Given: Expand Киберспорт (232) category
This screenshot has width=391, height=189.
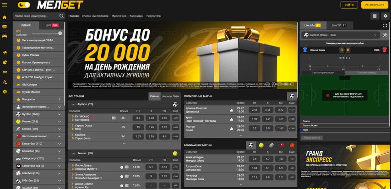Looking at the screenshot, I should (x=38, y=159).
